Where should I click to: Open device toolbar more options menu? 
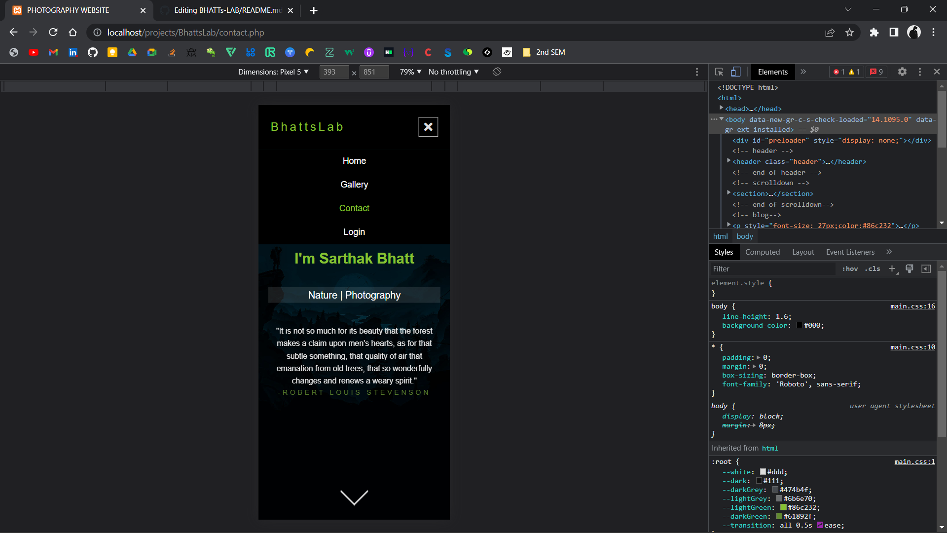697,72
